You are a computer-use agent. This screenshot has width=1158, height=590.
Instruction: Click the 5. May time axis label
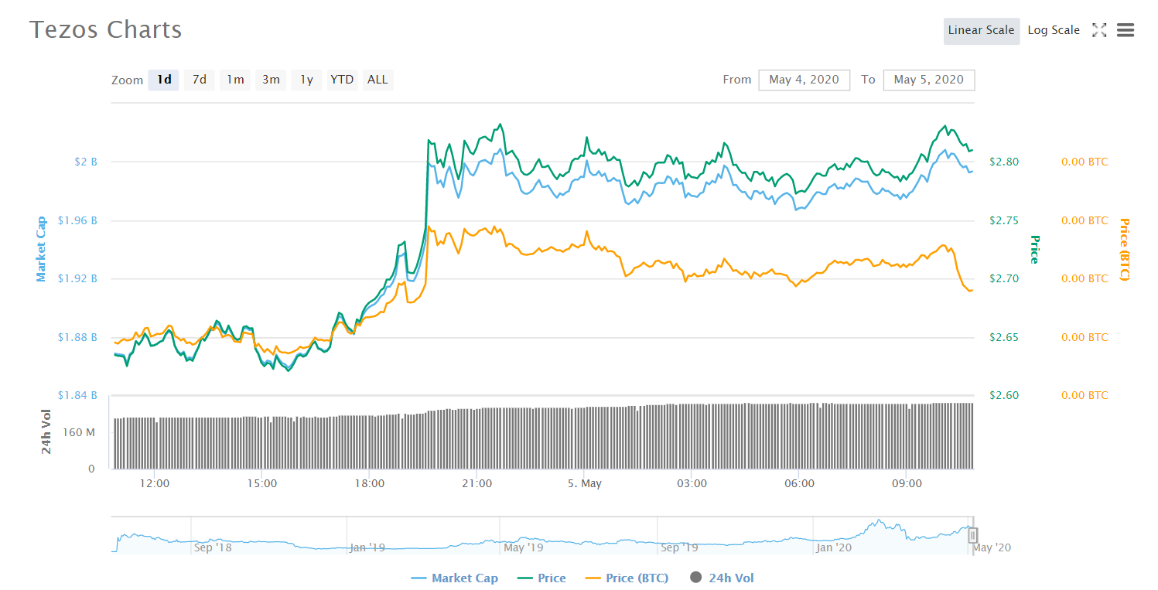(x=584, y=484)
